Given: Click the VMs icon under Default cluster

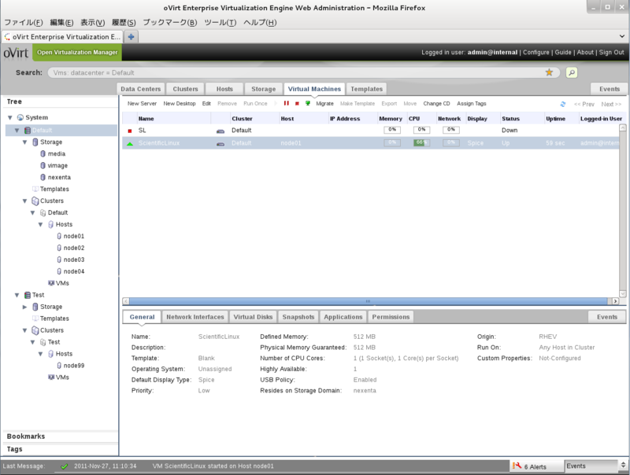Looking at the screenshot, I should [51, 283].
